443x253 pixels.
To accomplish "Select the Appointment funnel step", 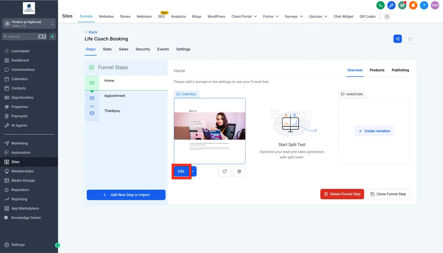I will [x=126, y=98].
